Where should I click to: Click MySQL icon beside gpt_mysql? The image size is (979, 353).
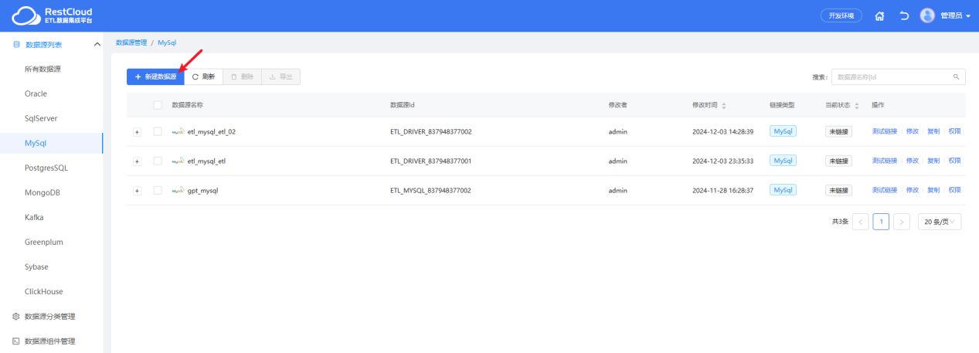pyautogui.click(x=178, y=190)
